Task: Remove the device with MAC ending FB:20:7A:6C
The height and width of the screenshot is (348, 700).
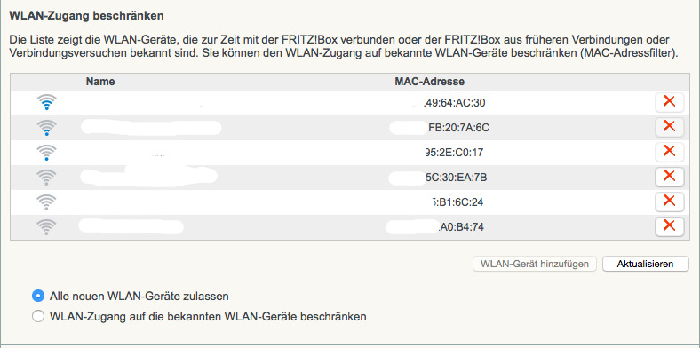Action: coord(669,127)
